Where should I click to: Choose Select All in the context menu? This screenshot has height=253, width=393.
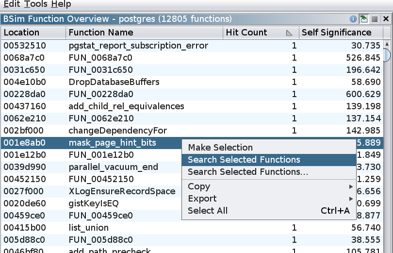pos(208,211)
